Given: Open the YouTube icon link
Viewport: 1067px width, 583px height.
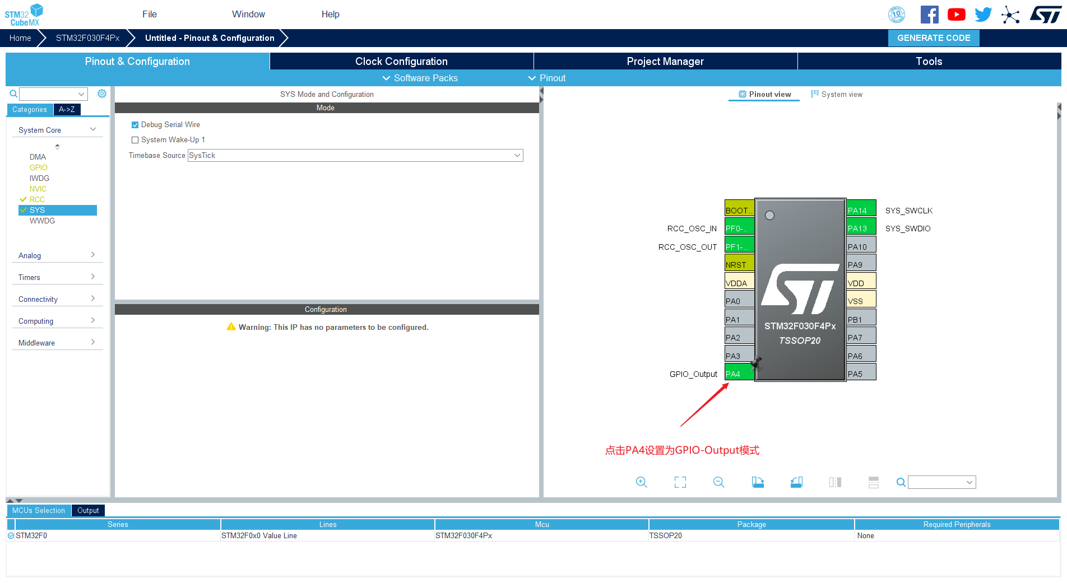Looking at the screenshot, I should tap(957, 15).
